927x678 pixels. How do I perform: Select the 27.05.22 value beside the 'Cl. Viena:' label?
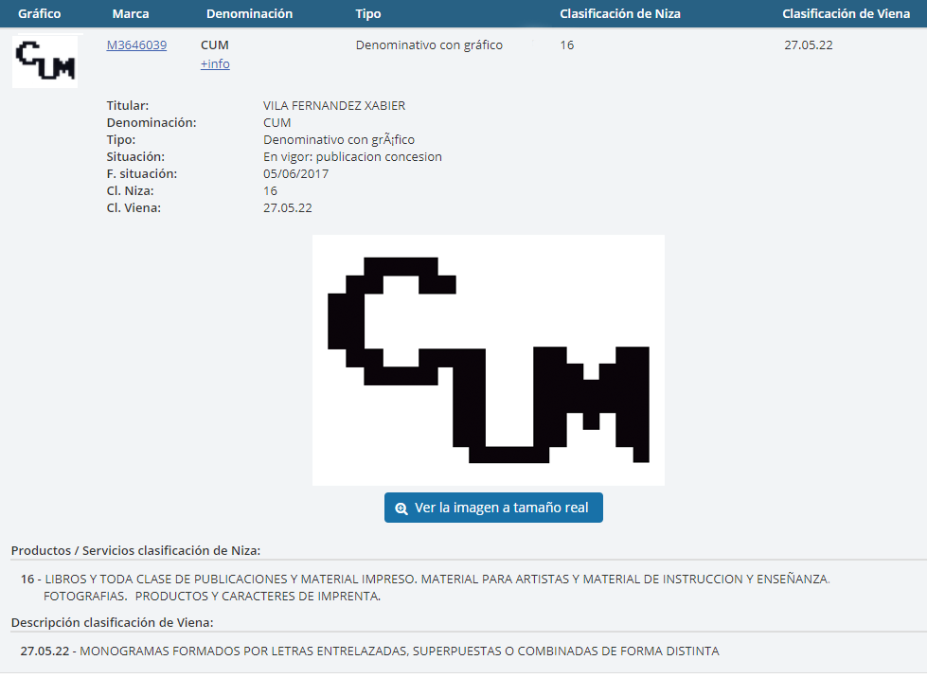pyautogui.click(x=288, y=208)
